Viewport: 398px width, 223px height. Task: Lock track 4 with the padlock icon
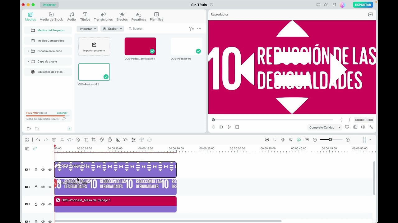pyautogui.click(x=36, y=170)
